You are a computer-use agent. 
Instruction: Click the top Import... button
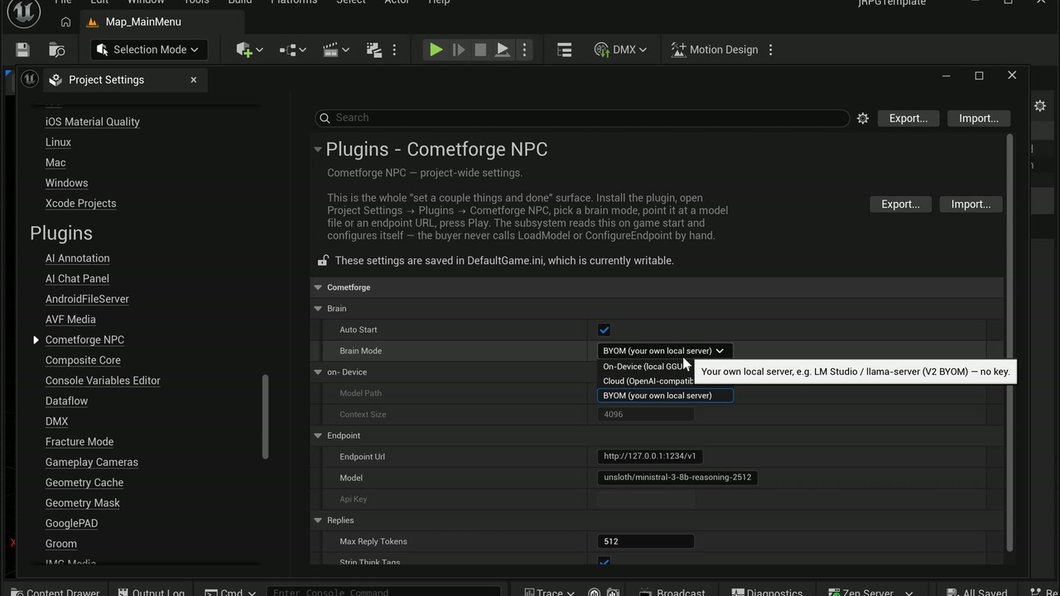pyautogui.click(x=978, y=118)
